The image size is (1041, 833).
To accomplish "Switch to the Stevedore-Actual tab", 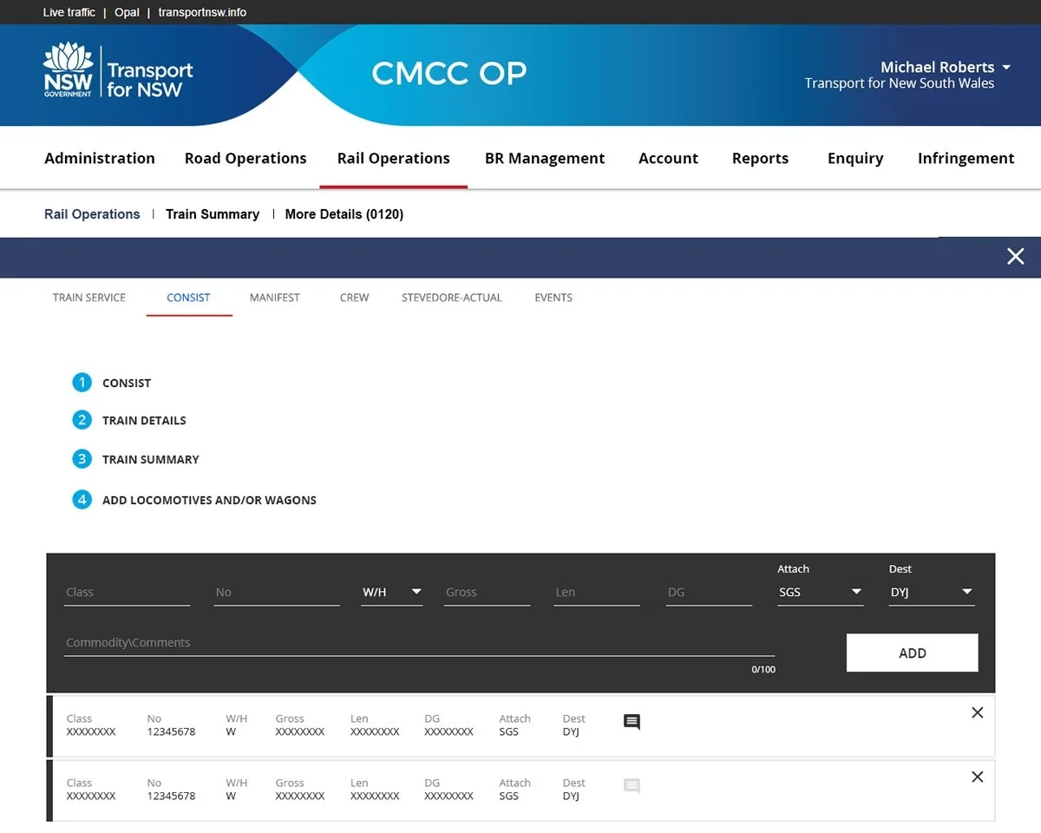I will [x=452, y=298].
